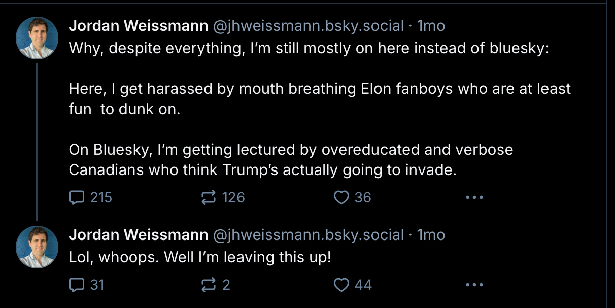Open more options on the first post
This screenshot has height=308, width=615.
[474, 197]
